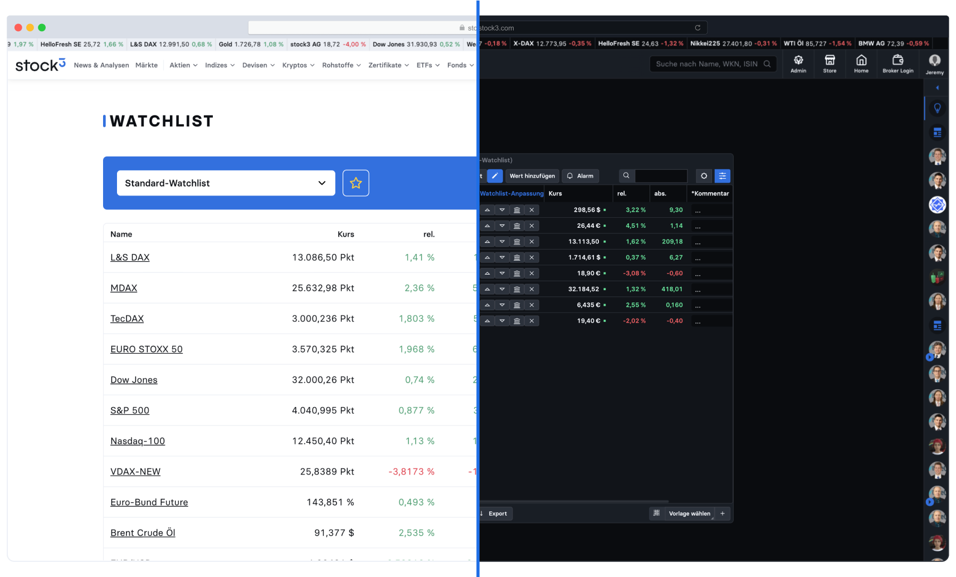The height and width of the screenshot is (577, 956).
Task: Click the lightbulb icon in right sidebar
Action: pos(938,108)
